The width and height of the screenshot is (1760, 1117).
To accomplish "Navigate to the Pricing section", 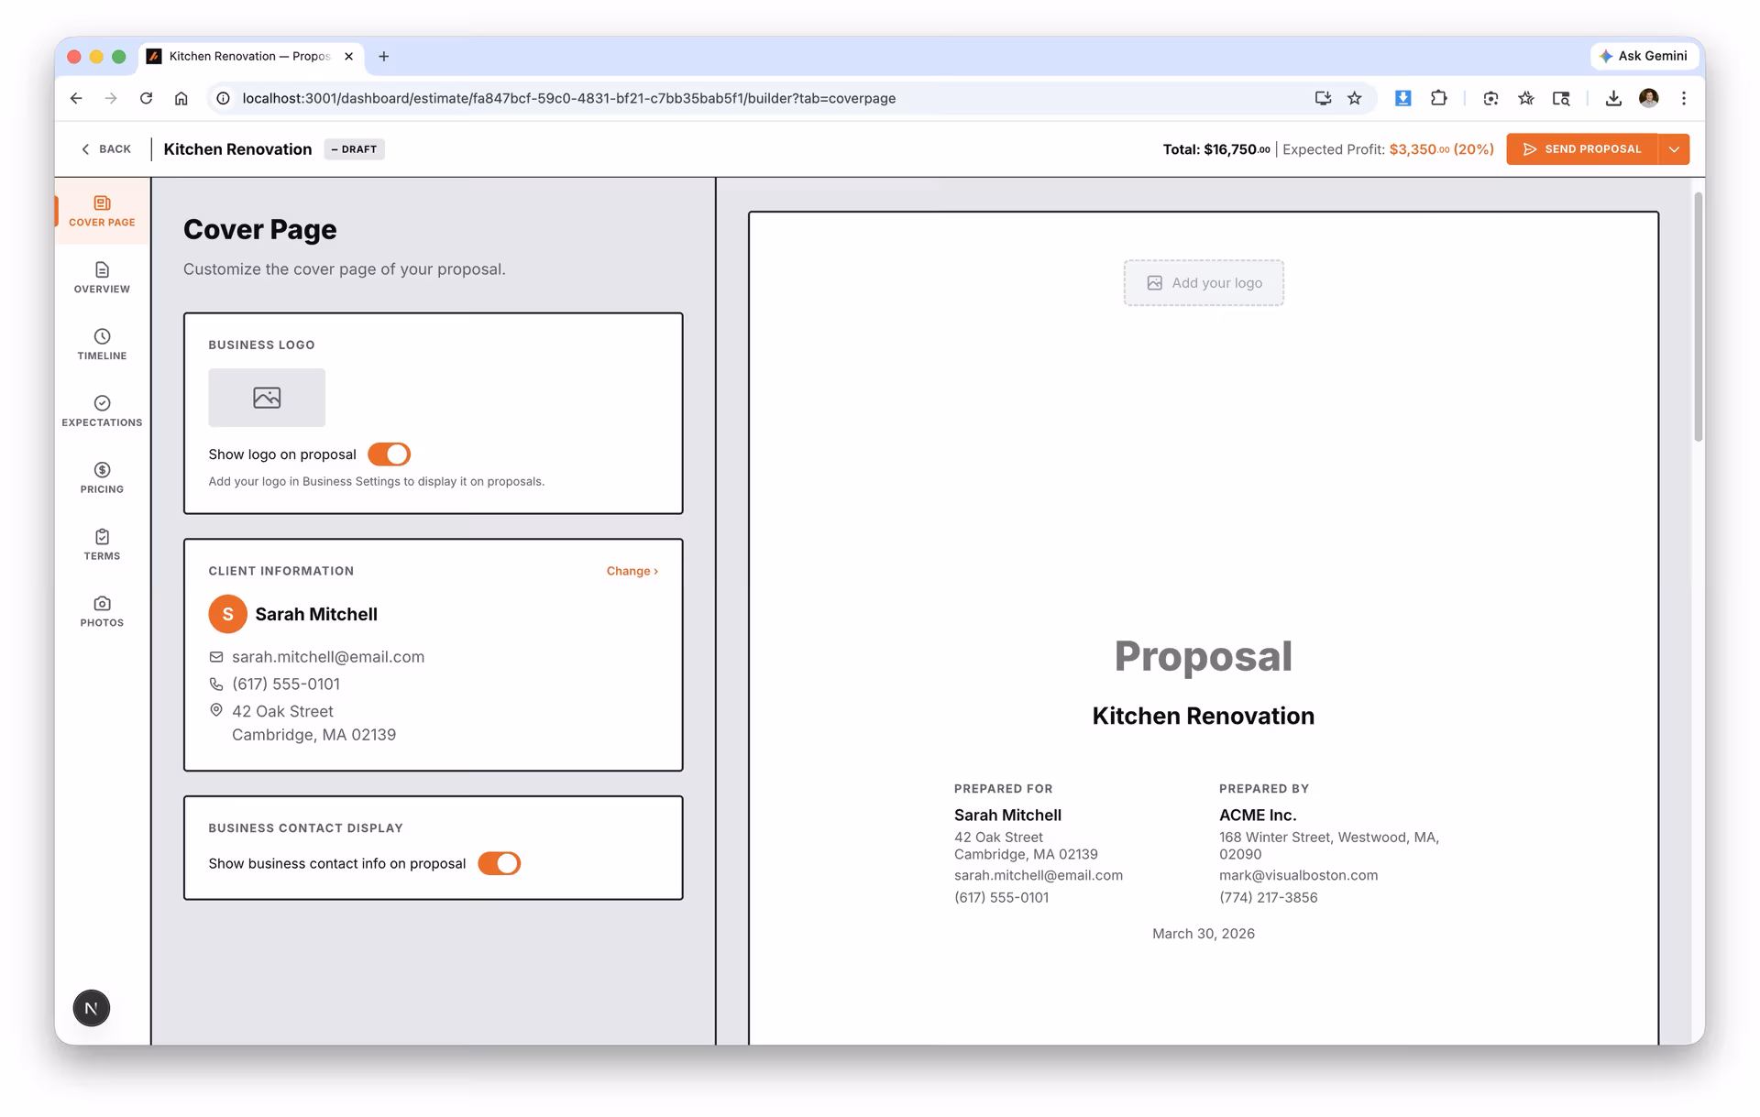I will [x=101, y=477].
